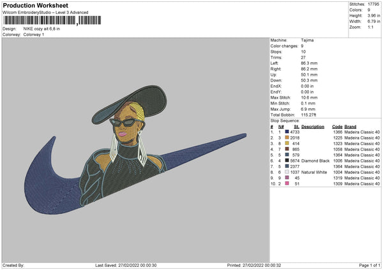The height and width of the screenshot is (270, 383).
Task: Click the Max Stitch value 10.6 mm
Action: (x=309, y=97)
